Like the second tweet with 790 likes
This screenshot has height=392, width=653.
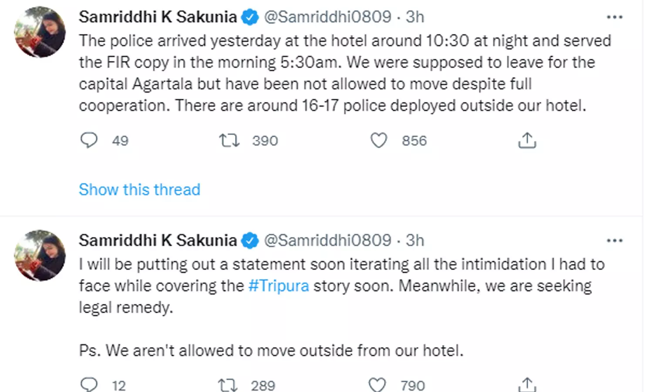pos(377,385)
